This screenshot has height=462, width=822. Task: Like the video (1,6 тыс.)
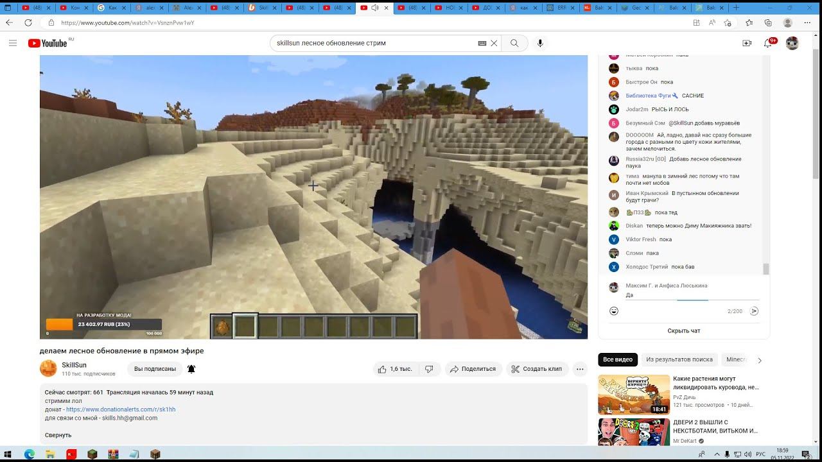click(395, 369)
